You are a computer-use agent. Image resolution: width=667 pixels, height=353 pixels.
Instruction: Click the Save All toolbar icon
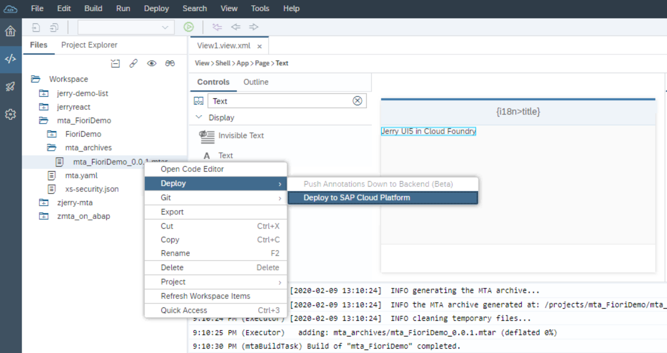54,27
